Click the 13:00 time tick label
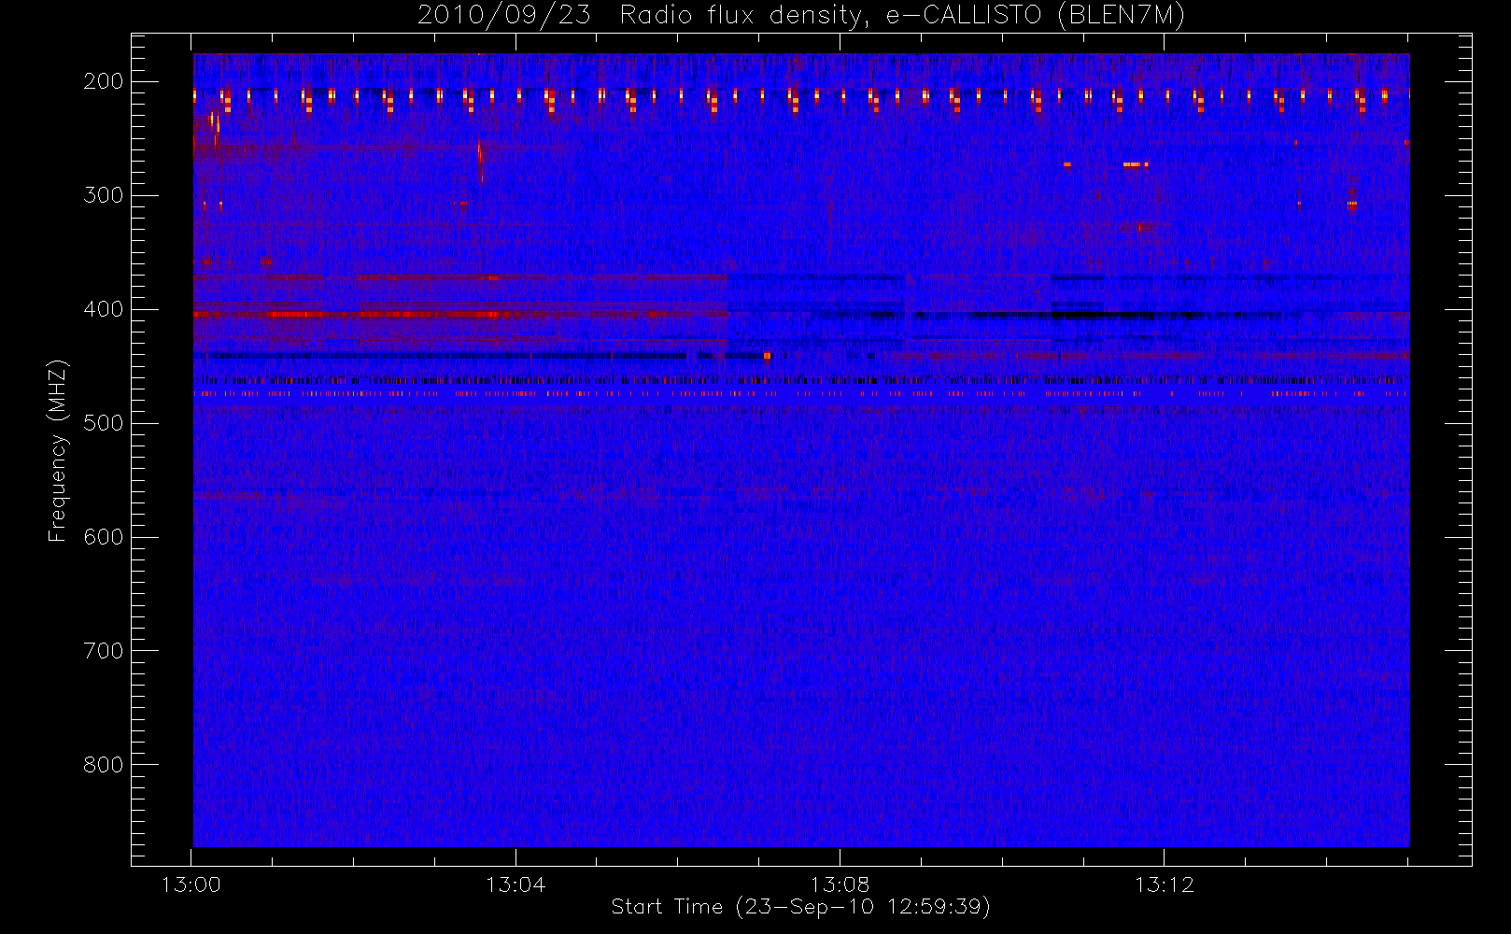Image resolution: width=1511 pixels, height=934 pixels. [191, 884]
